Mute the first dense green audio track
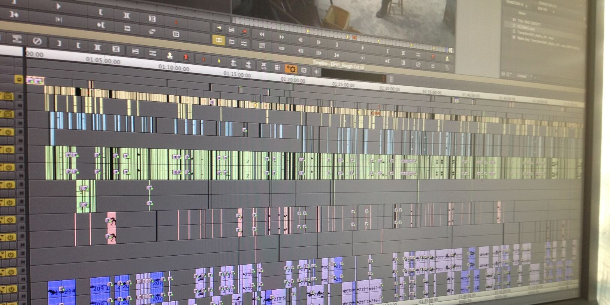 pyautogui.click(x=21, y=157)
